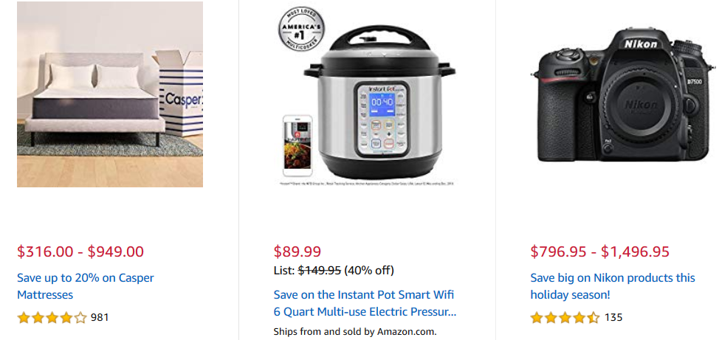The height and width of the screenshot is (340, 719).
Task: Click the $796.95 - $1,496.95 Nikon price
Action: coord(599,251)
